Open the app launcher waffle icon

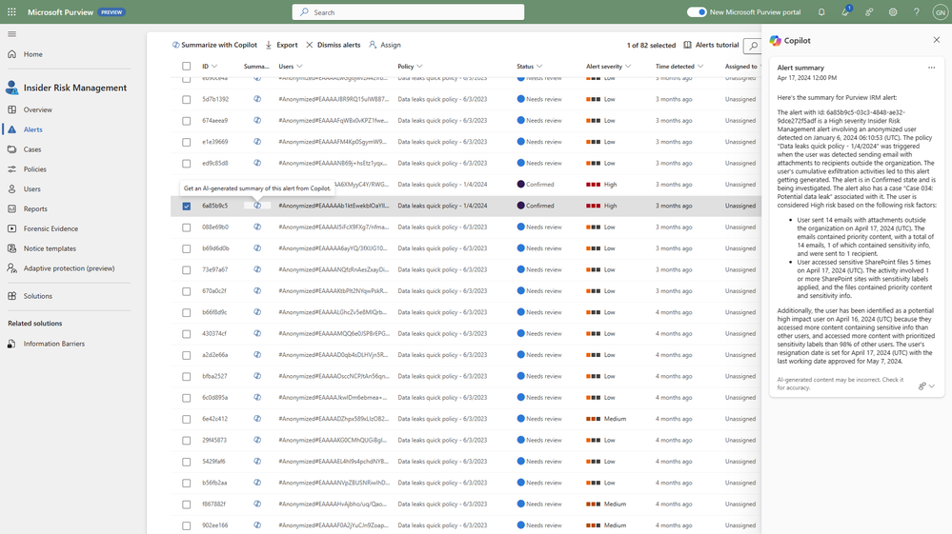point(11,11)
